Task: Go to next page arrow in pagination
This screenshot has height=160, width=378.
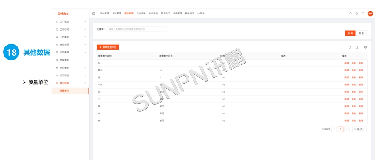Action: (347, 129)
